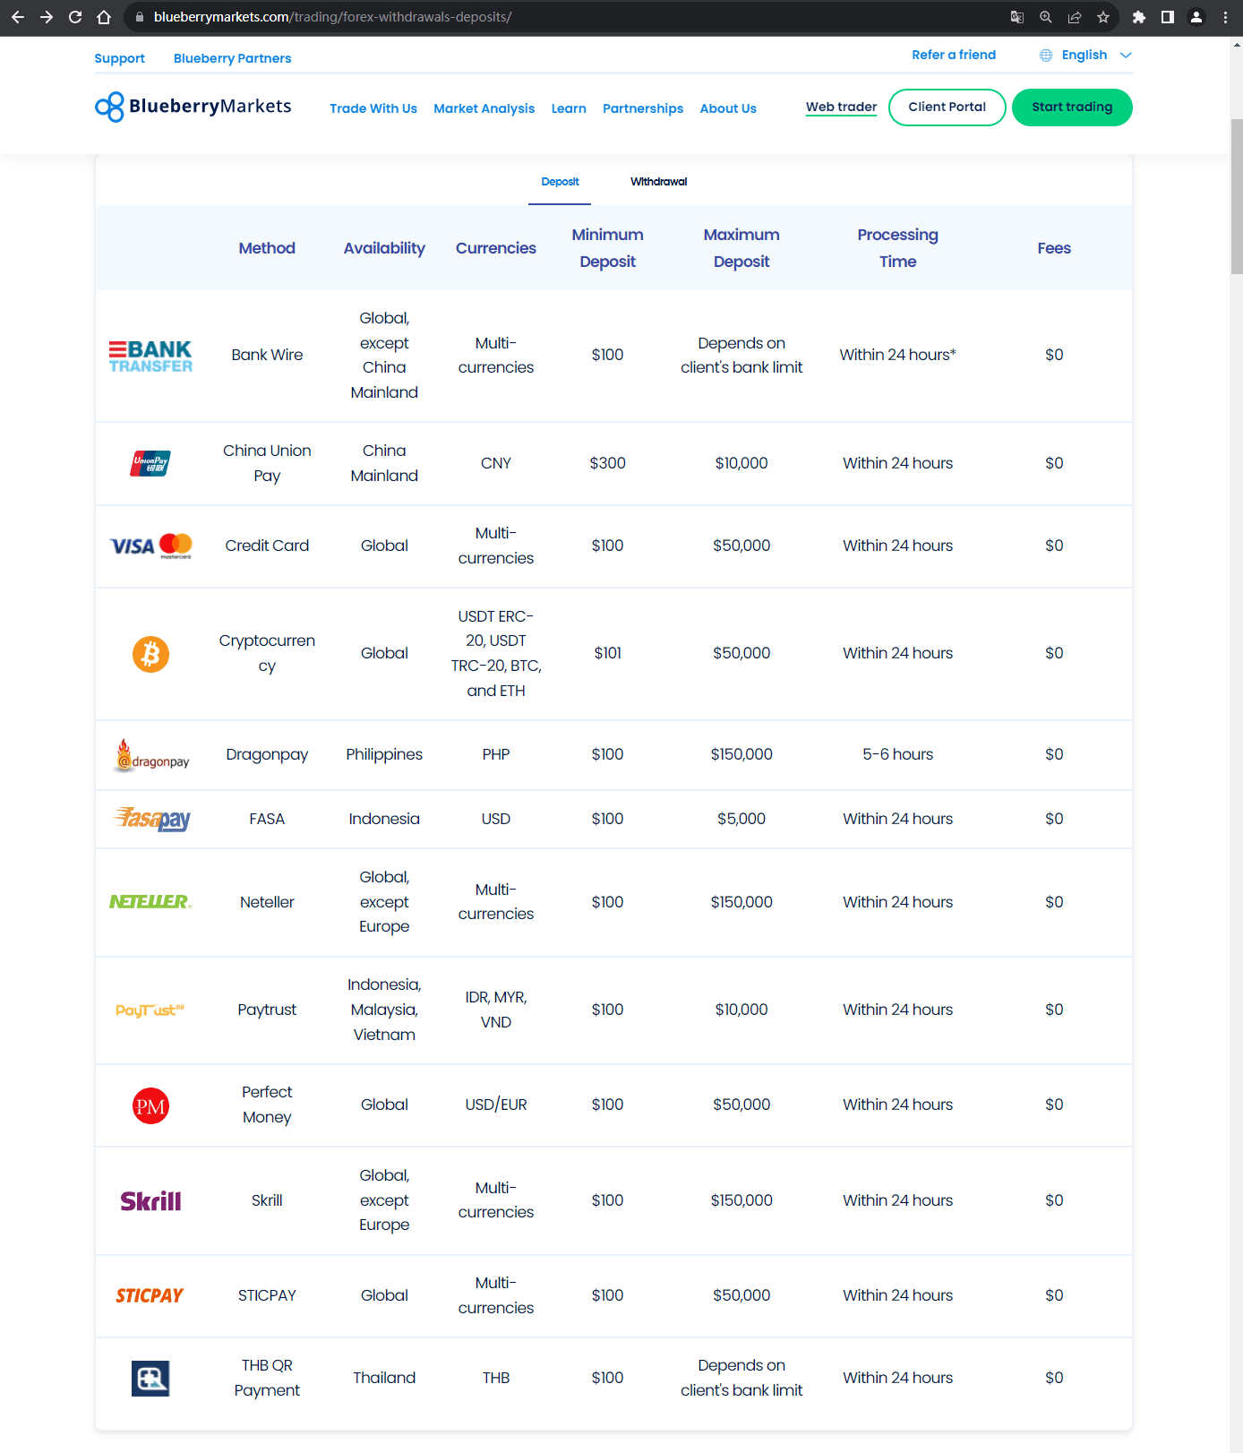Click the UnionPay logo
This screenshot has height=1453, width=1243.
tap(150, 463)
